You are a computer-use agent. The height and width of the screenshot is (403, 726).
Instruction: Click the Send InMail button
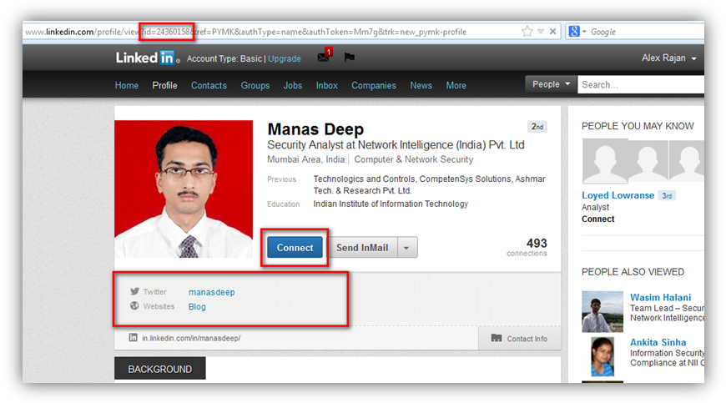(x=362, y=248)
